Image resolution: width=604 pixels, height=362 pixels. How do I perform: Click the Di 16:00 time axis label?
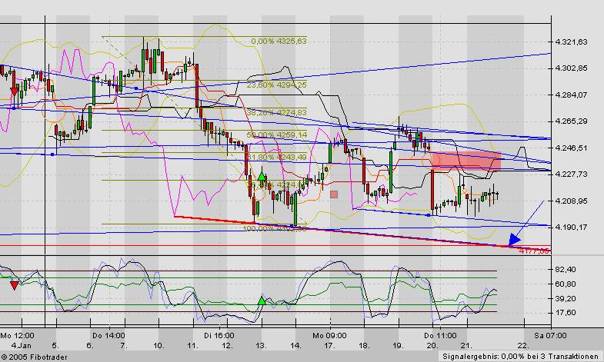[219, 335]
